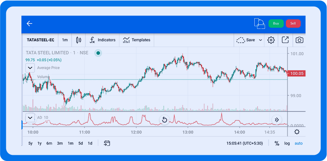
Task: Collapse the AD 10 indicator chevron
Action: 30,118
